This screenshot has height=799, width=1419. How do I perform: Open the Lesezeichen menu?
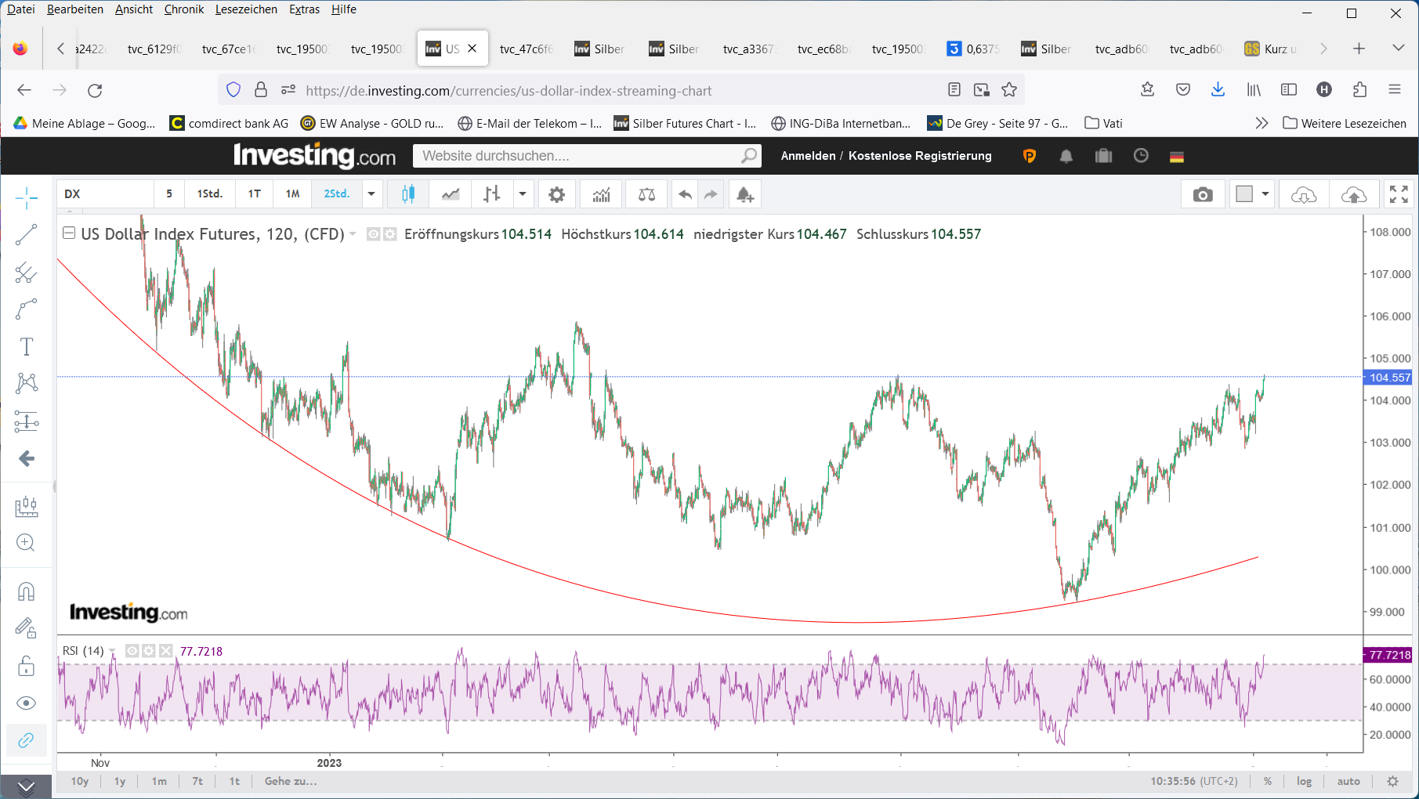click(246, 9)
